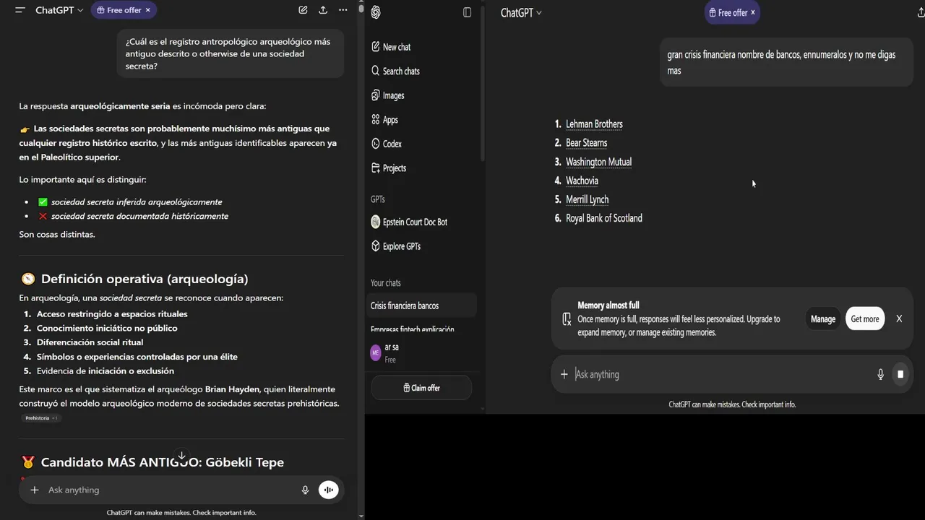Screen dimensions: 925x520
Task: Dismiss the Memory almost full banner
Action: 899,318
